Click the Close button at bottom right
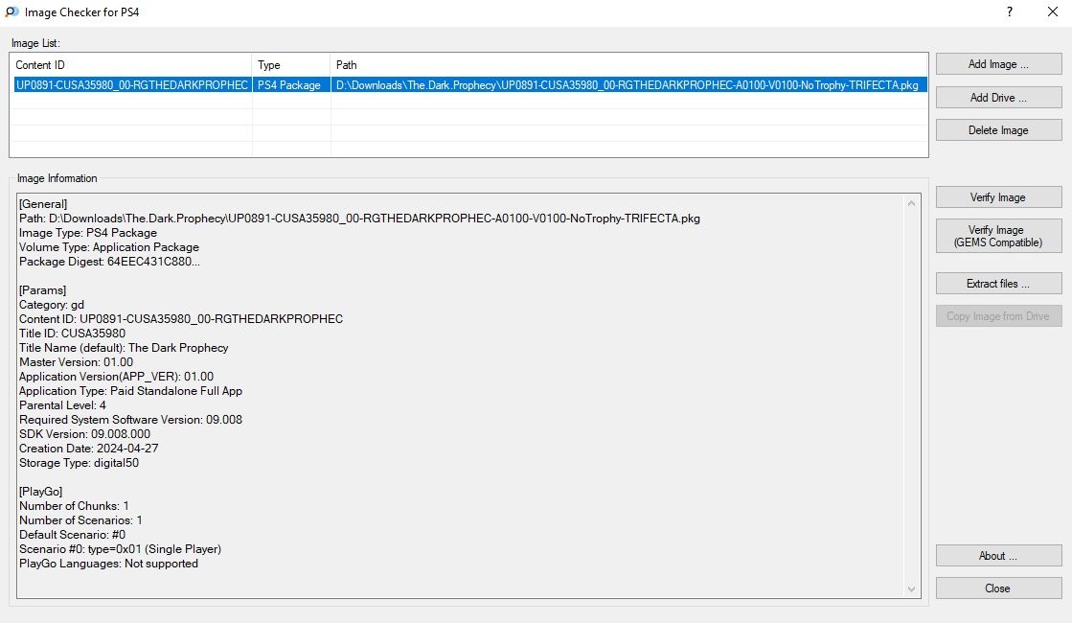Image resolution: width=1072 pixels, height=623 pixels. 998,588
